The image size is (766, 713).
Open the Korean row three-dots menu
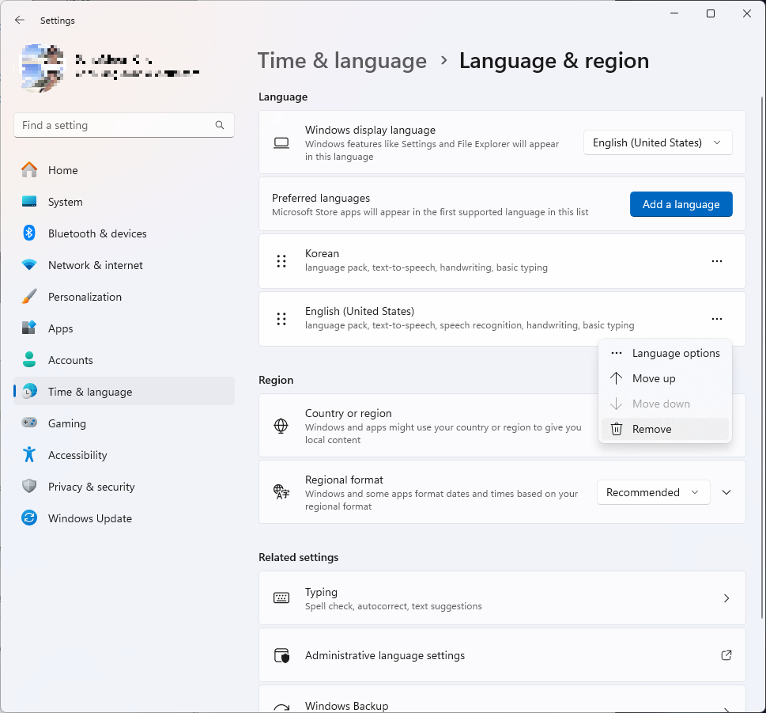click(x=717, y=261)
